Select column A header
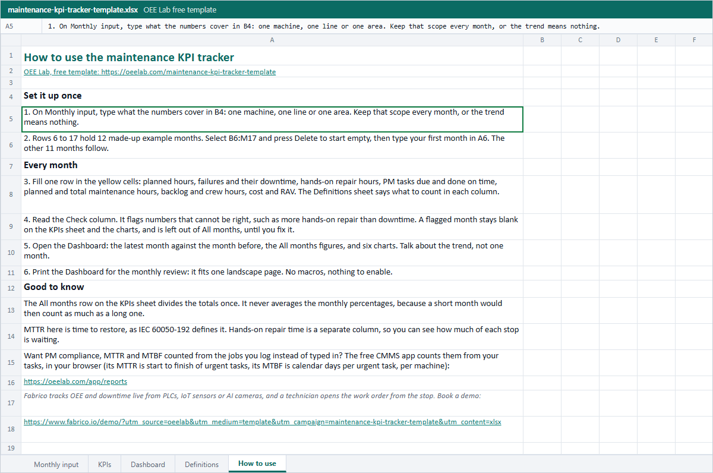Screen dimensions: 713x473 coord(272,40)
